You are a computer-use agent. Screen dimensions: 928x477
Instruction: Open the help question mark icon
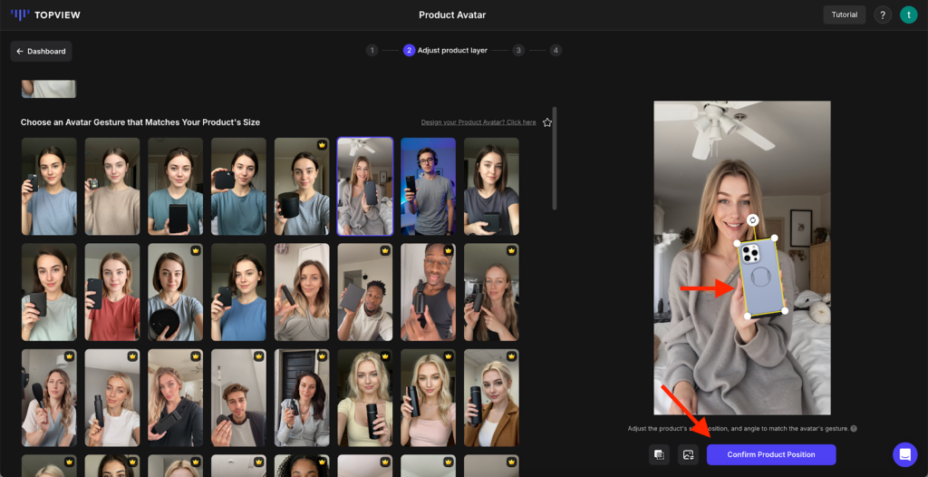[882, 15]
